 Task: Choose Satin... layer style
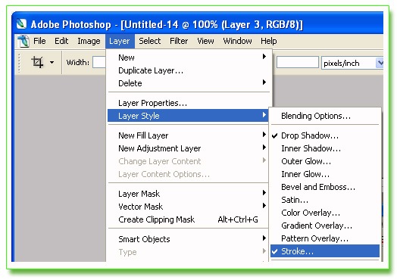click(325, 200)
